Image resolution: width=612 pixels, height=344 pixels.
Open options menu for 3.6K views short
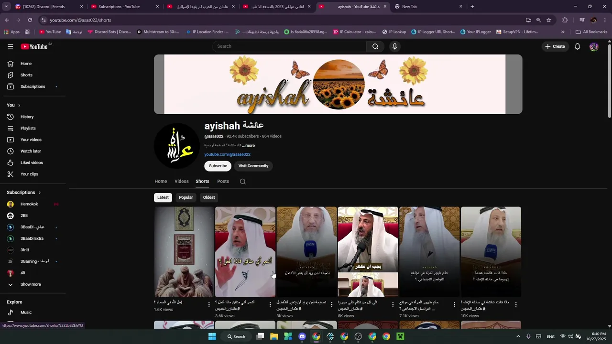(270, 304)
